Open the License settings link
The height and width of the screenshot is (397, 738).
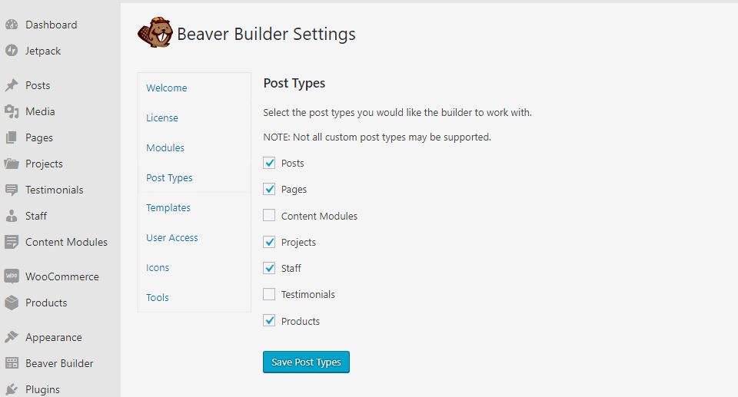tap(162, 117)
